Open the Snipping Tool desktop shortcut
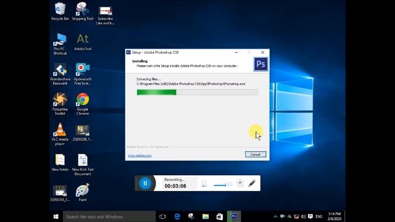This screenshot has height=222, width=395. point(83,11)
